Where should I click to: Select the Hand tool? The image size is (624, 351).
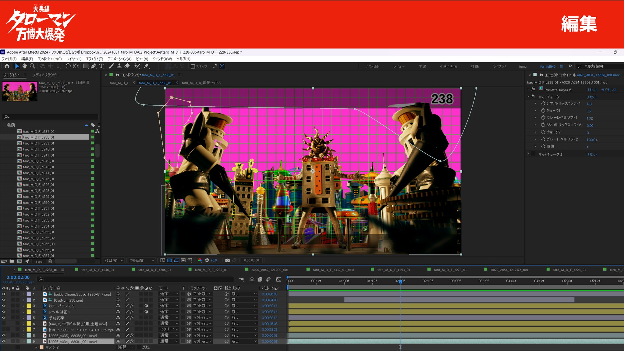24,66
